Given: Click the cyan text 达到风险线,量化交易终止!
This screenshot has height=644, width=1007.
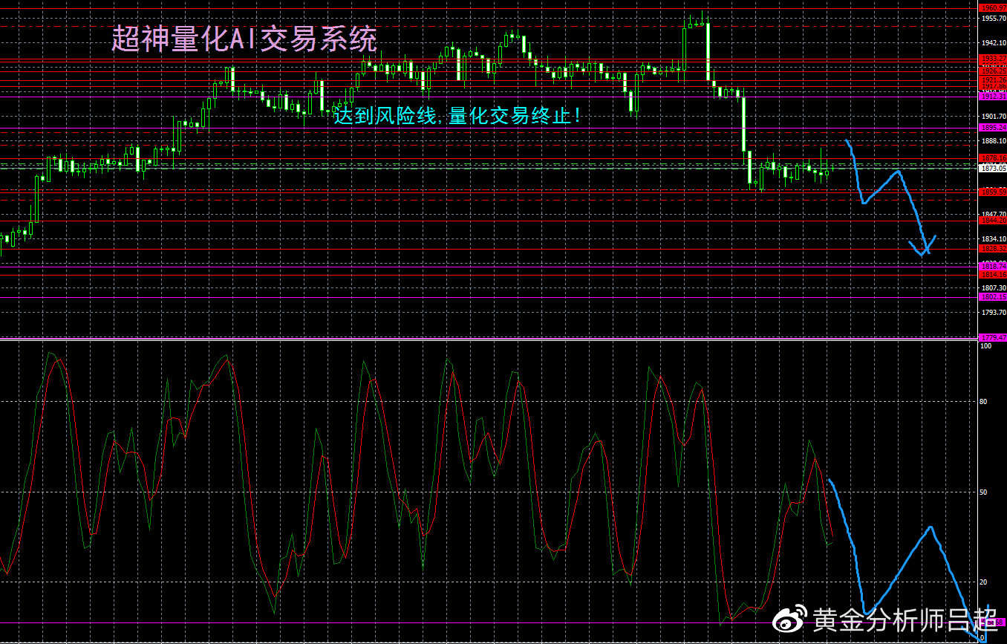Looking at the screenshot, I should (457, 115).
